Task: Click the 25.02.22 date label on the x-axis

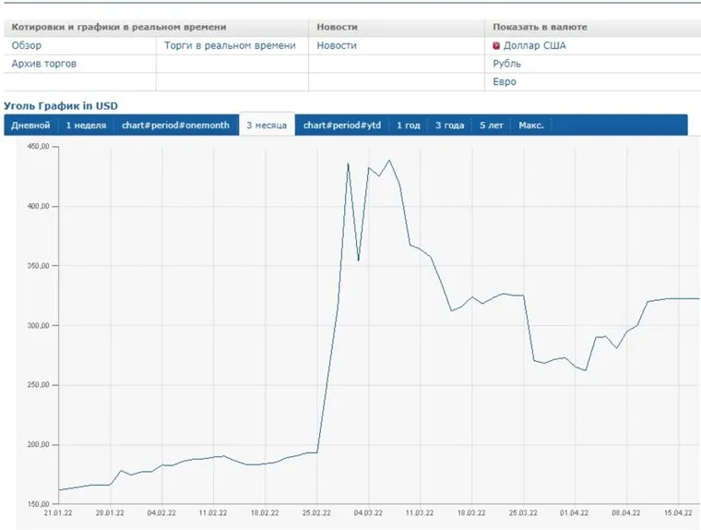Action: tap(315, 512)
